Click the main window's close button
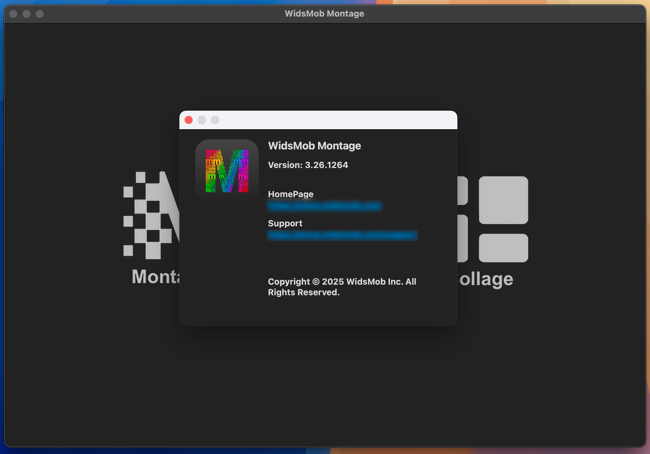Viewport: 650px width, 454px height. coord(13,14)
